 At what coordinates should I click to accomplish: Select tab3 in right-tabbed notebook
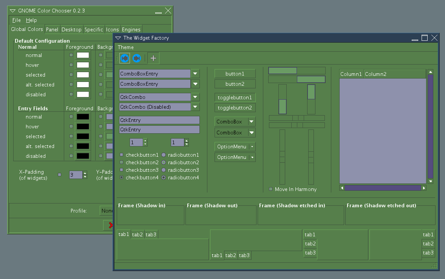(428, 253)
